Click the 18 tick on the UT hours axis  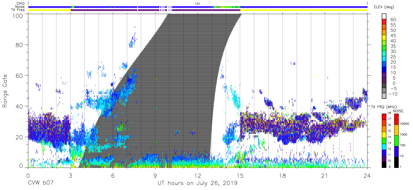(283, 176)
